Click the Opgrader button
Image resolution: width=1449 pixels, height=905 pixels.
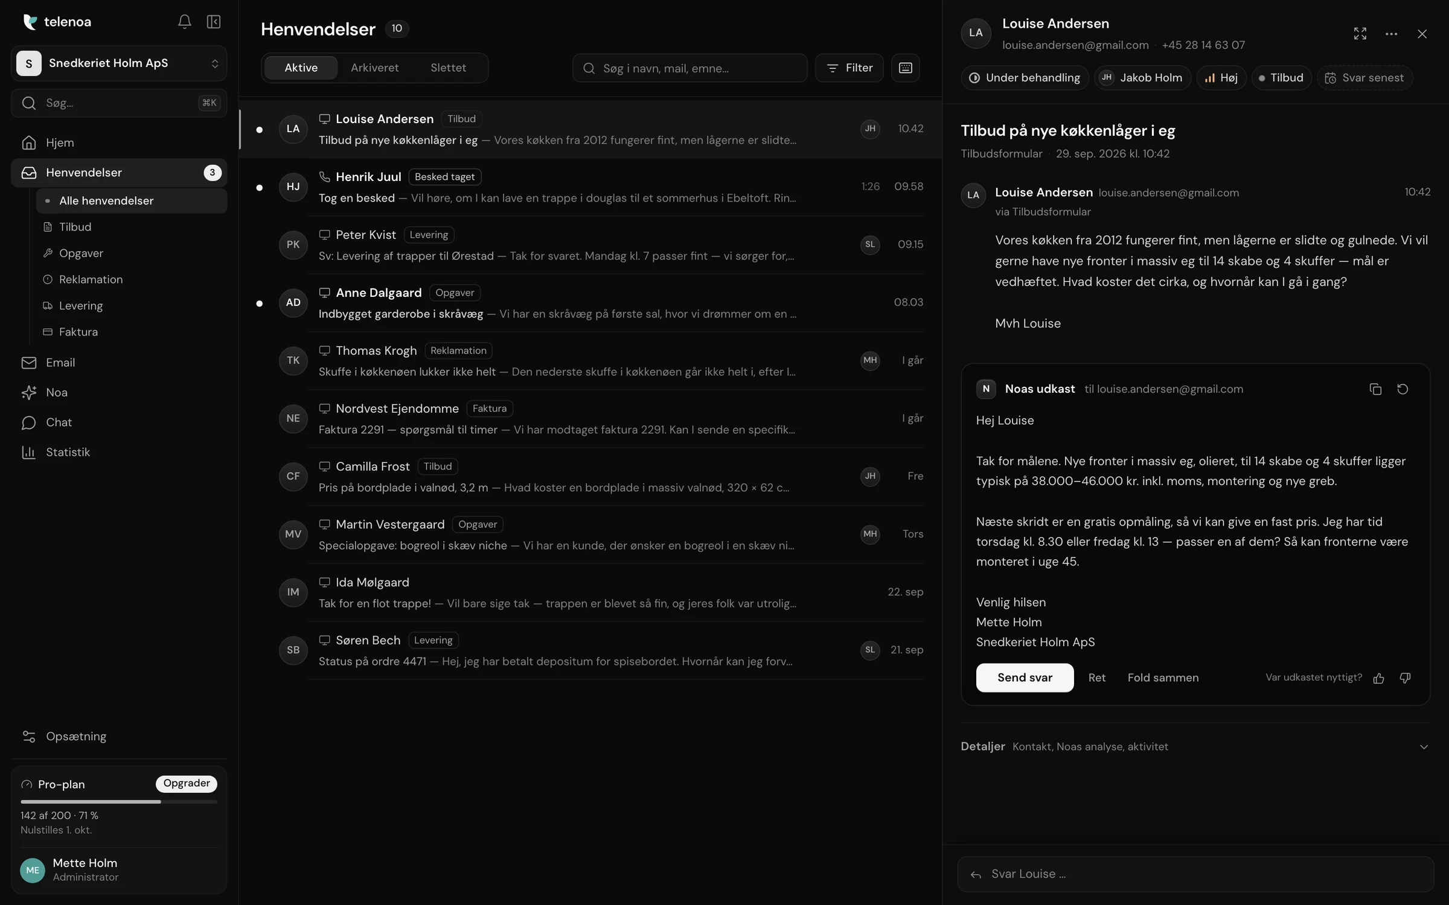point(186,783)
